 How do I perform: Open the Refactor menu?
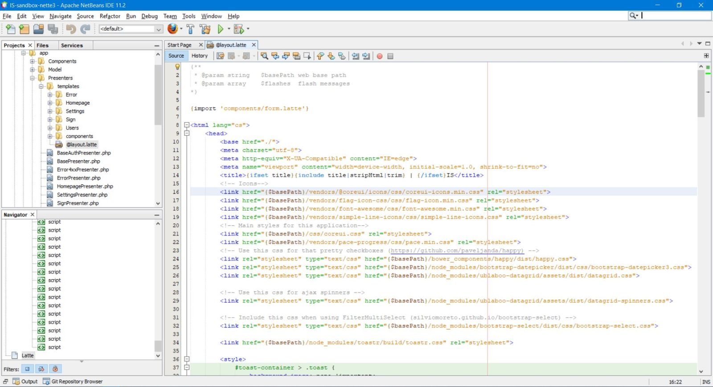(x=110, y=16)
